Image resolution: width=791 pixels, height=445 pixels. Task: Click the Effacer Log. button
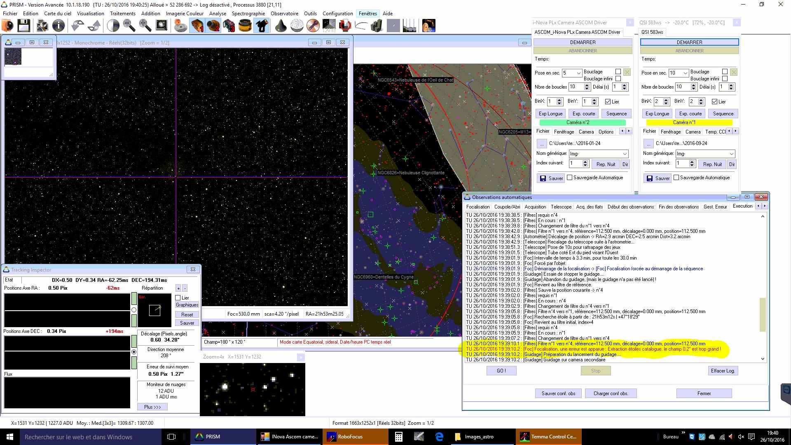(723, 370)
